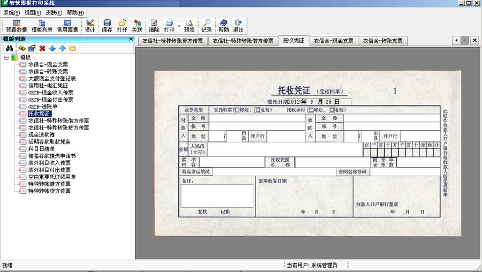482x272 pixels.
Task: Select GRCB-现金收入传票 template
Action: (51, 93)
